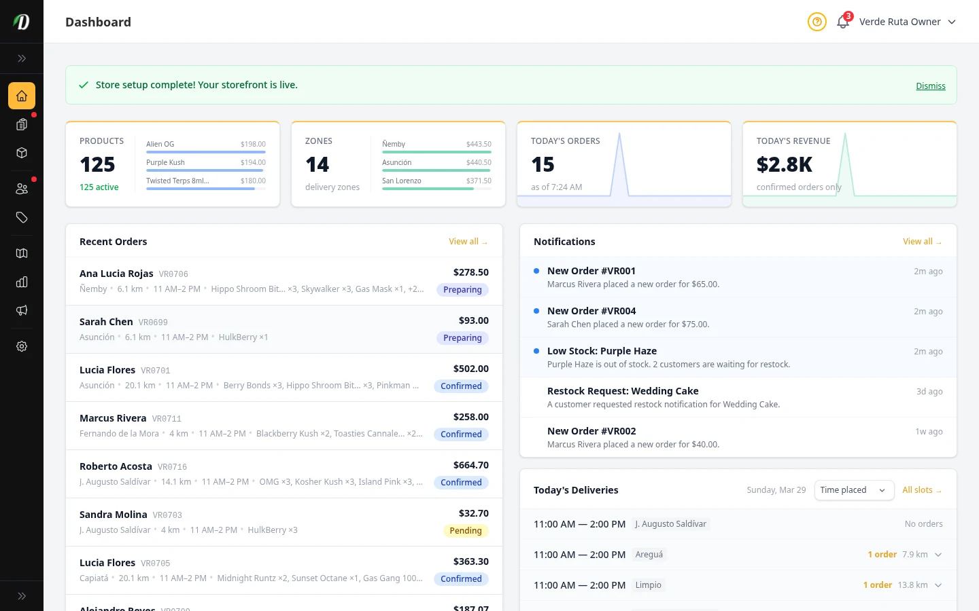The image size is (979, 611).
Task: Click View all in Recent Orders
Action: [468, 241]
